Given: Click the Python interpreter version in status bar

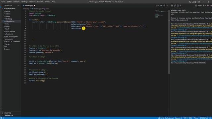Looking at the screenshot, I should (204, 118).
